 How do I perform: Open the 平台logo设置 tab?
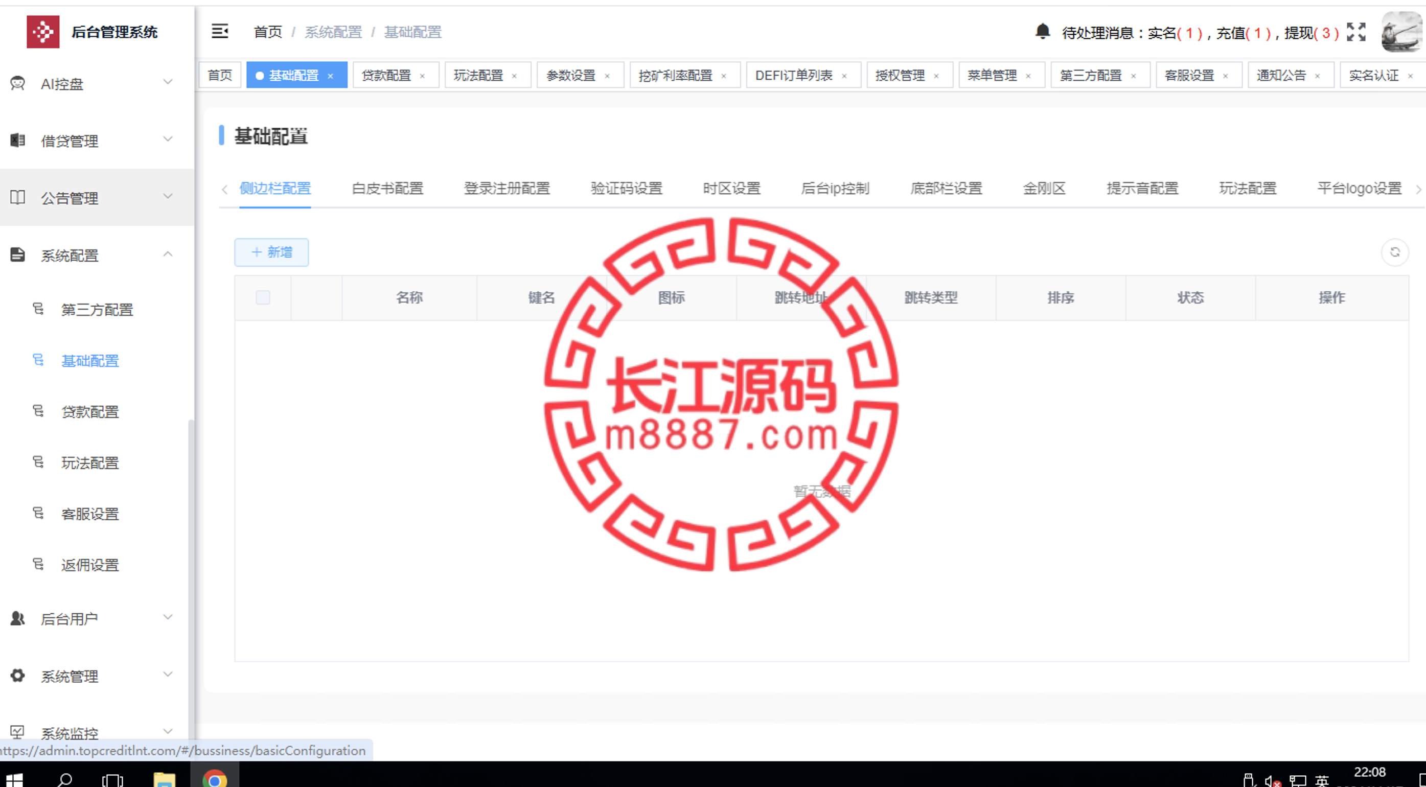click(x=1359, y=188)
